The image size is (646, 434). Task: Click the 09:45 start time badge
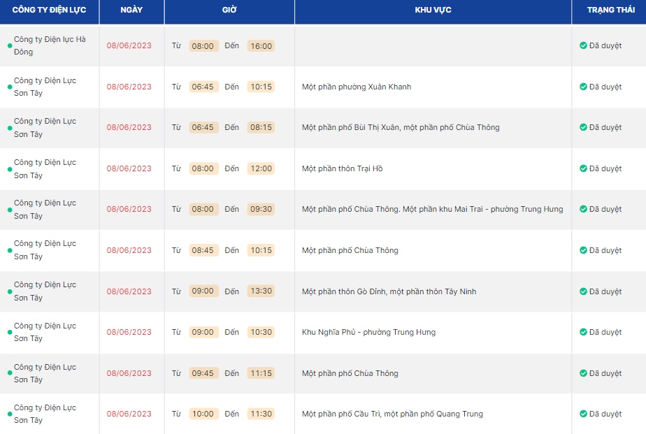[203, 373]
